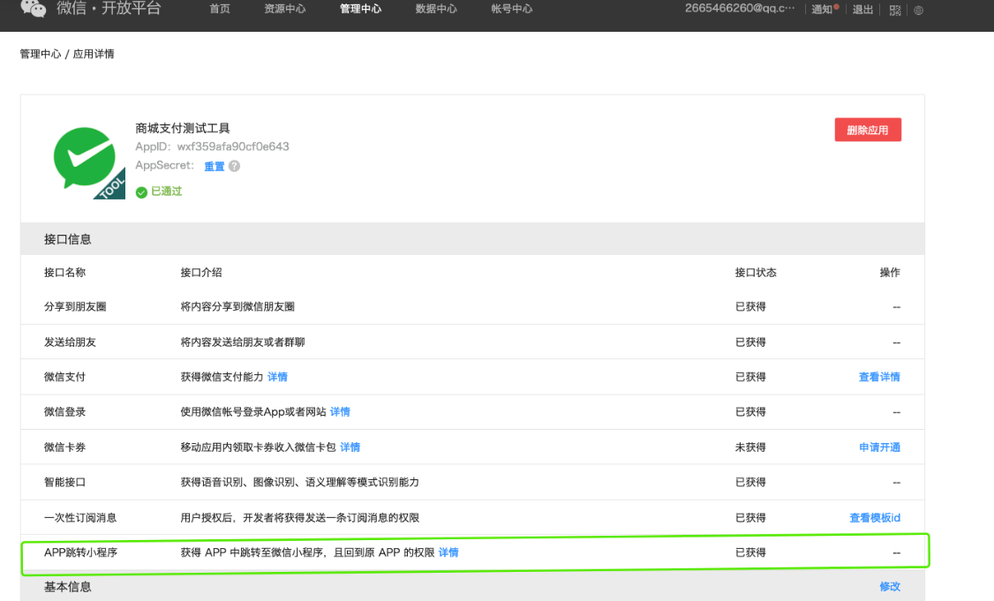Click the 微信支付 interface name
The image size is (994, 601).
(x=64, y=377)
